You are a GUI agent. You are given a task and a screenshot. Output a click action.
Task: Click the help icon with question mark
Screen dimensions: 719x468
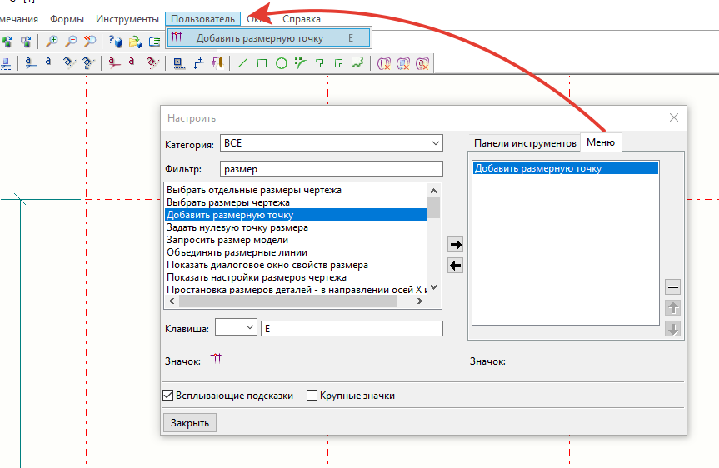click(116, 41)
